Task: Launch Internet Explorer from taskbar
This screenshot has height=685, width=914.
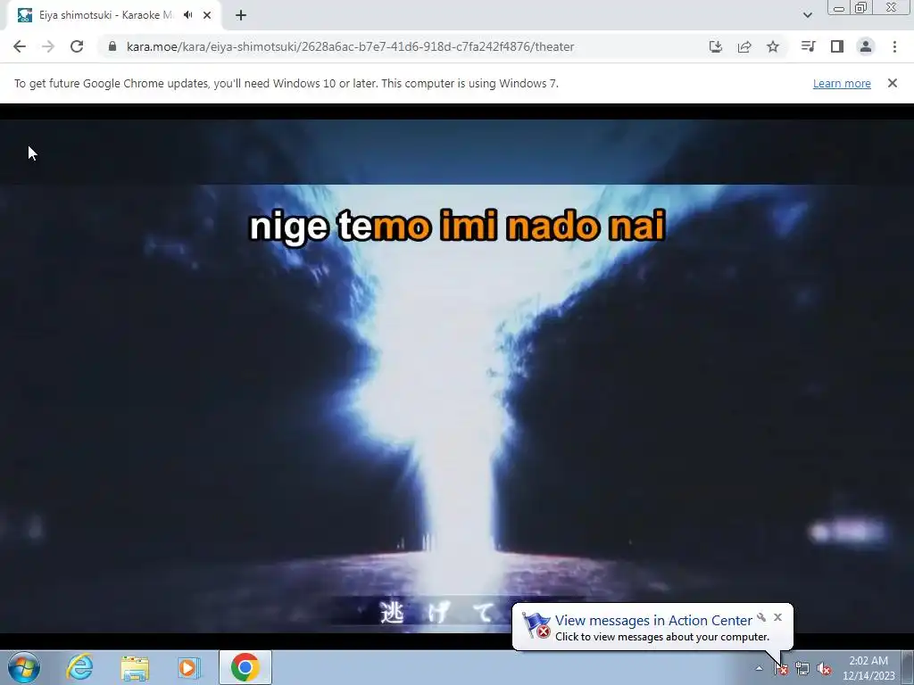Action: coord(79,667)
